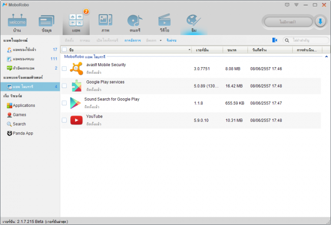Click the MoboRobo logo in title bar
The width and height of the screenshot is (331, 225).
(5, 5)
